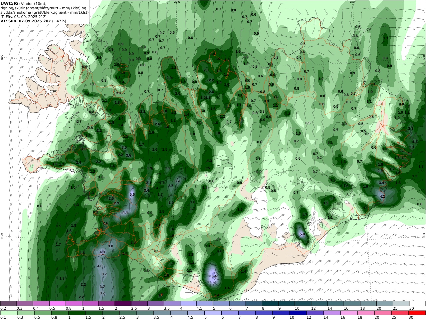Click the 2.3 value near the east coast
This screenshot has width=426, height=320.
pyautogui.click(x=410, y=128)
